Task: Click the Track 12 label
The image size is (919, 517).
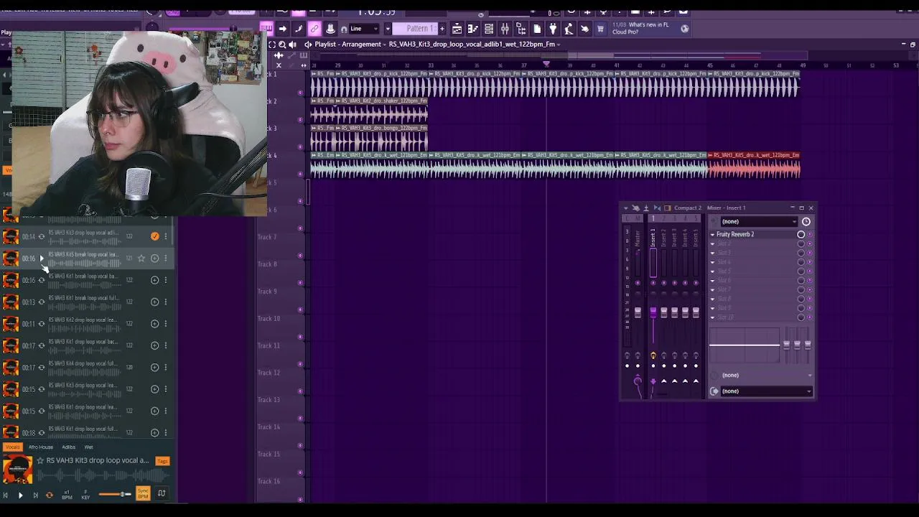Action: click(x=269, y=373)
